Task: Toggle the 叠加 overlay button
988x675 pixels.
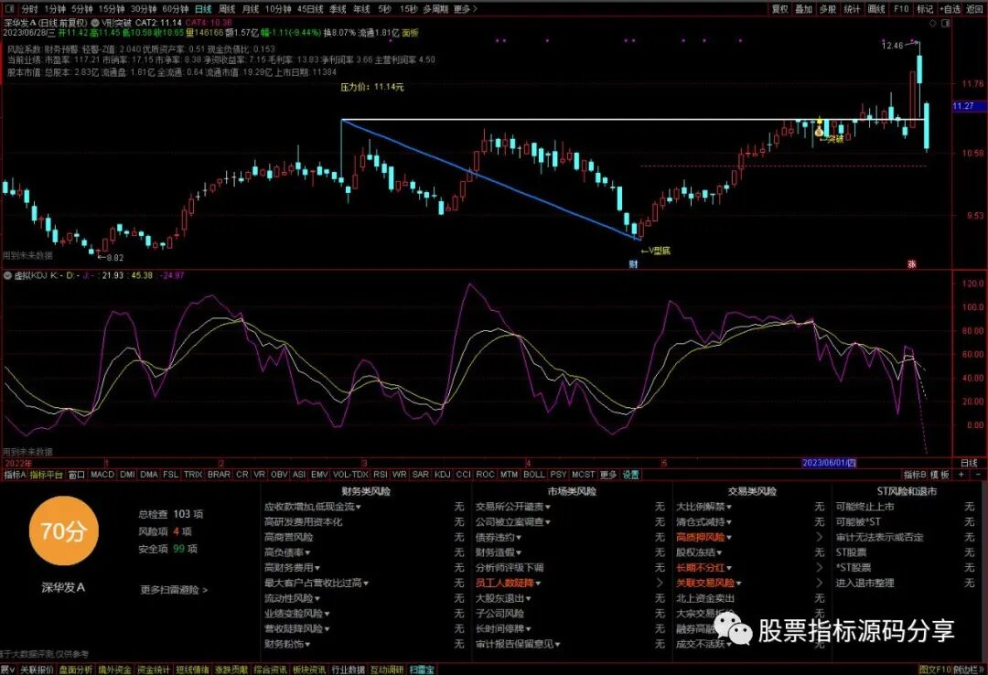Action: point(803,9)
